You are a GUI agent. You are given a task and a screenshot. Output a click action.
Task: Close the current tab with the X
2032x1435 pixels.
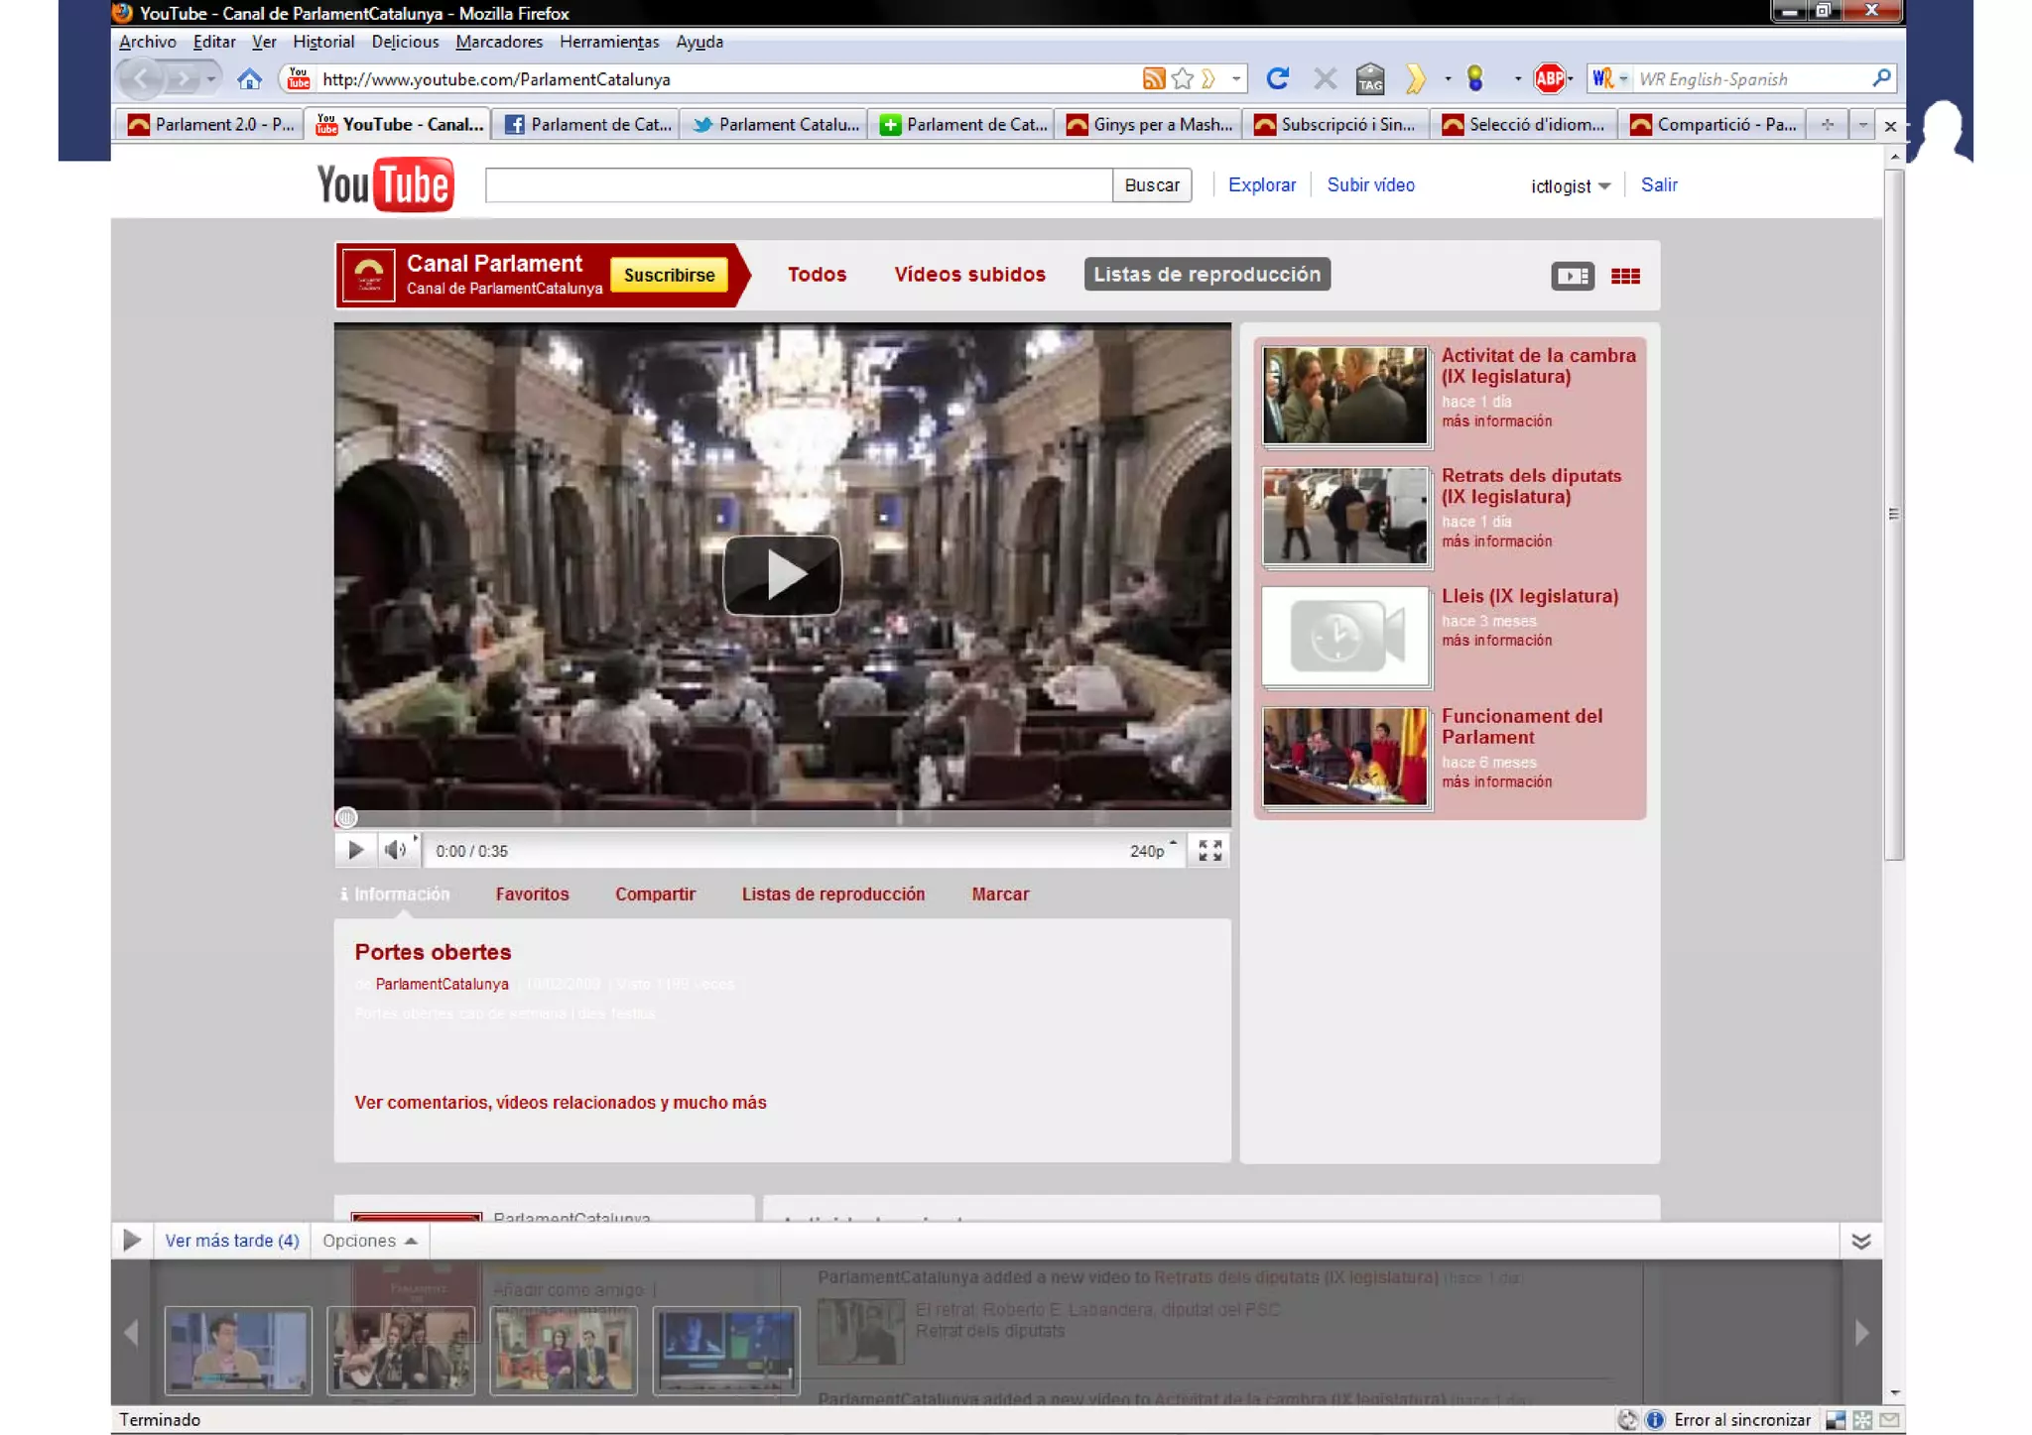point(1890,126)
